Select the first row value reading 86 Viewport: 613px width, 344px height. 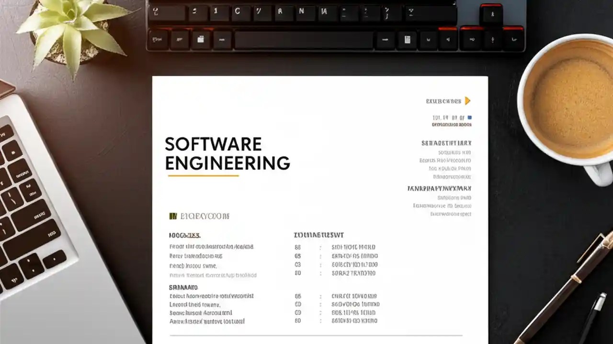click(298, 247)
